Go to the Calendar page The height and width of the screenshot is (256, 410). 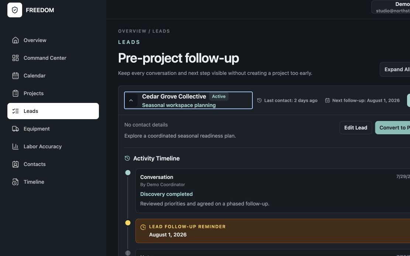coord(53,76)
